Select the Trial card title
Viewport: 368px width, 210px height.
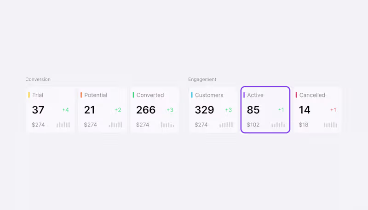click(38, 95)
